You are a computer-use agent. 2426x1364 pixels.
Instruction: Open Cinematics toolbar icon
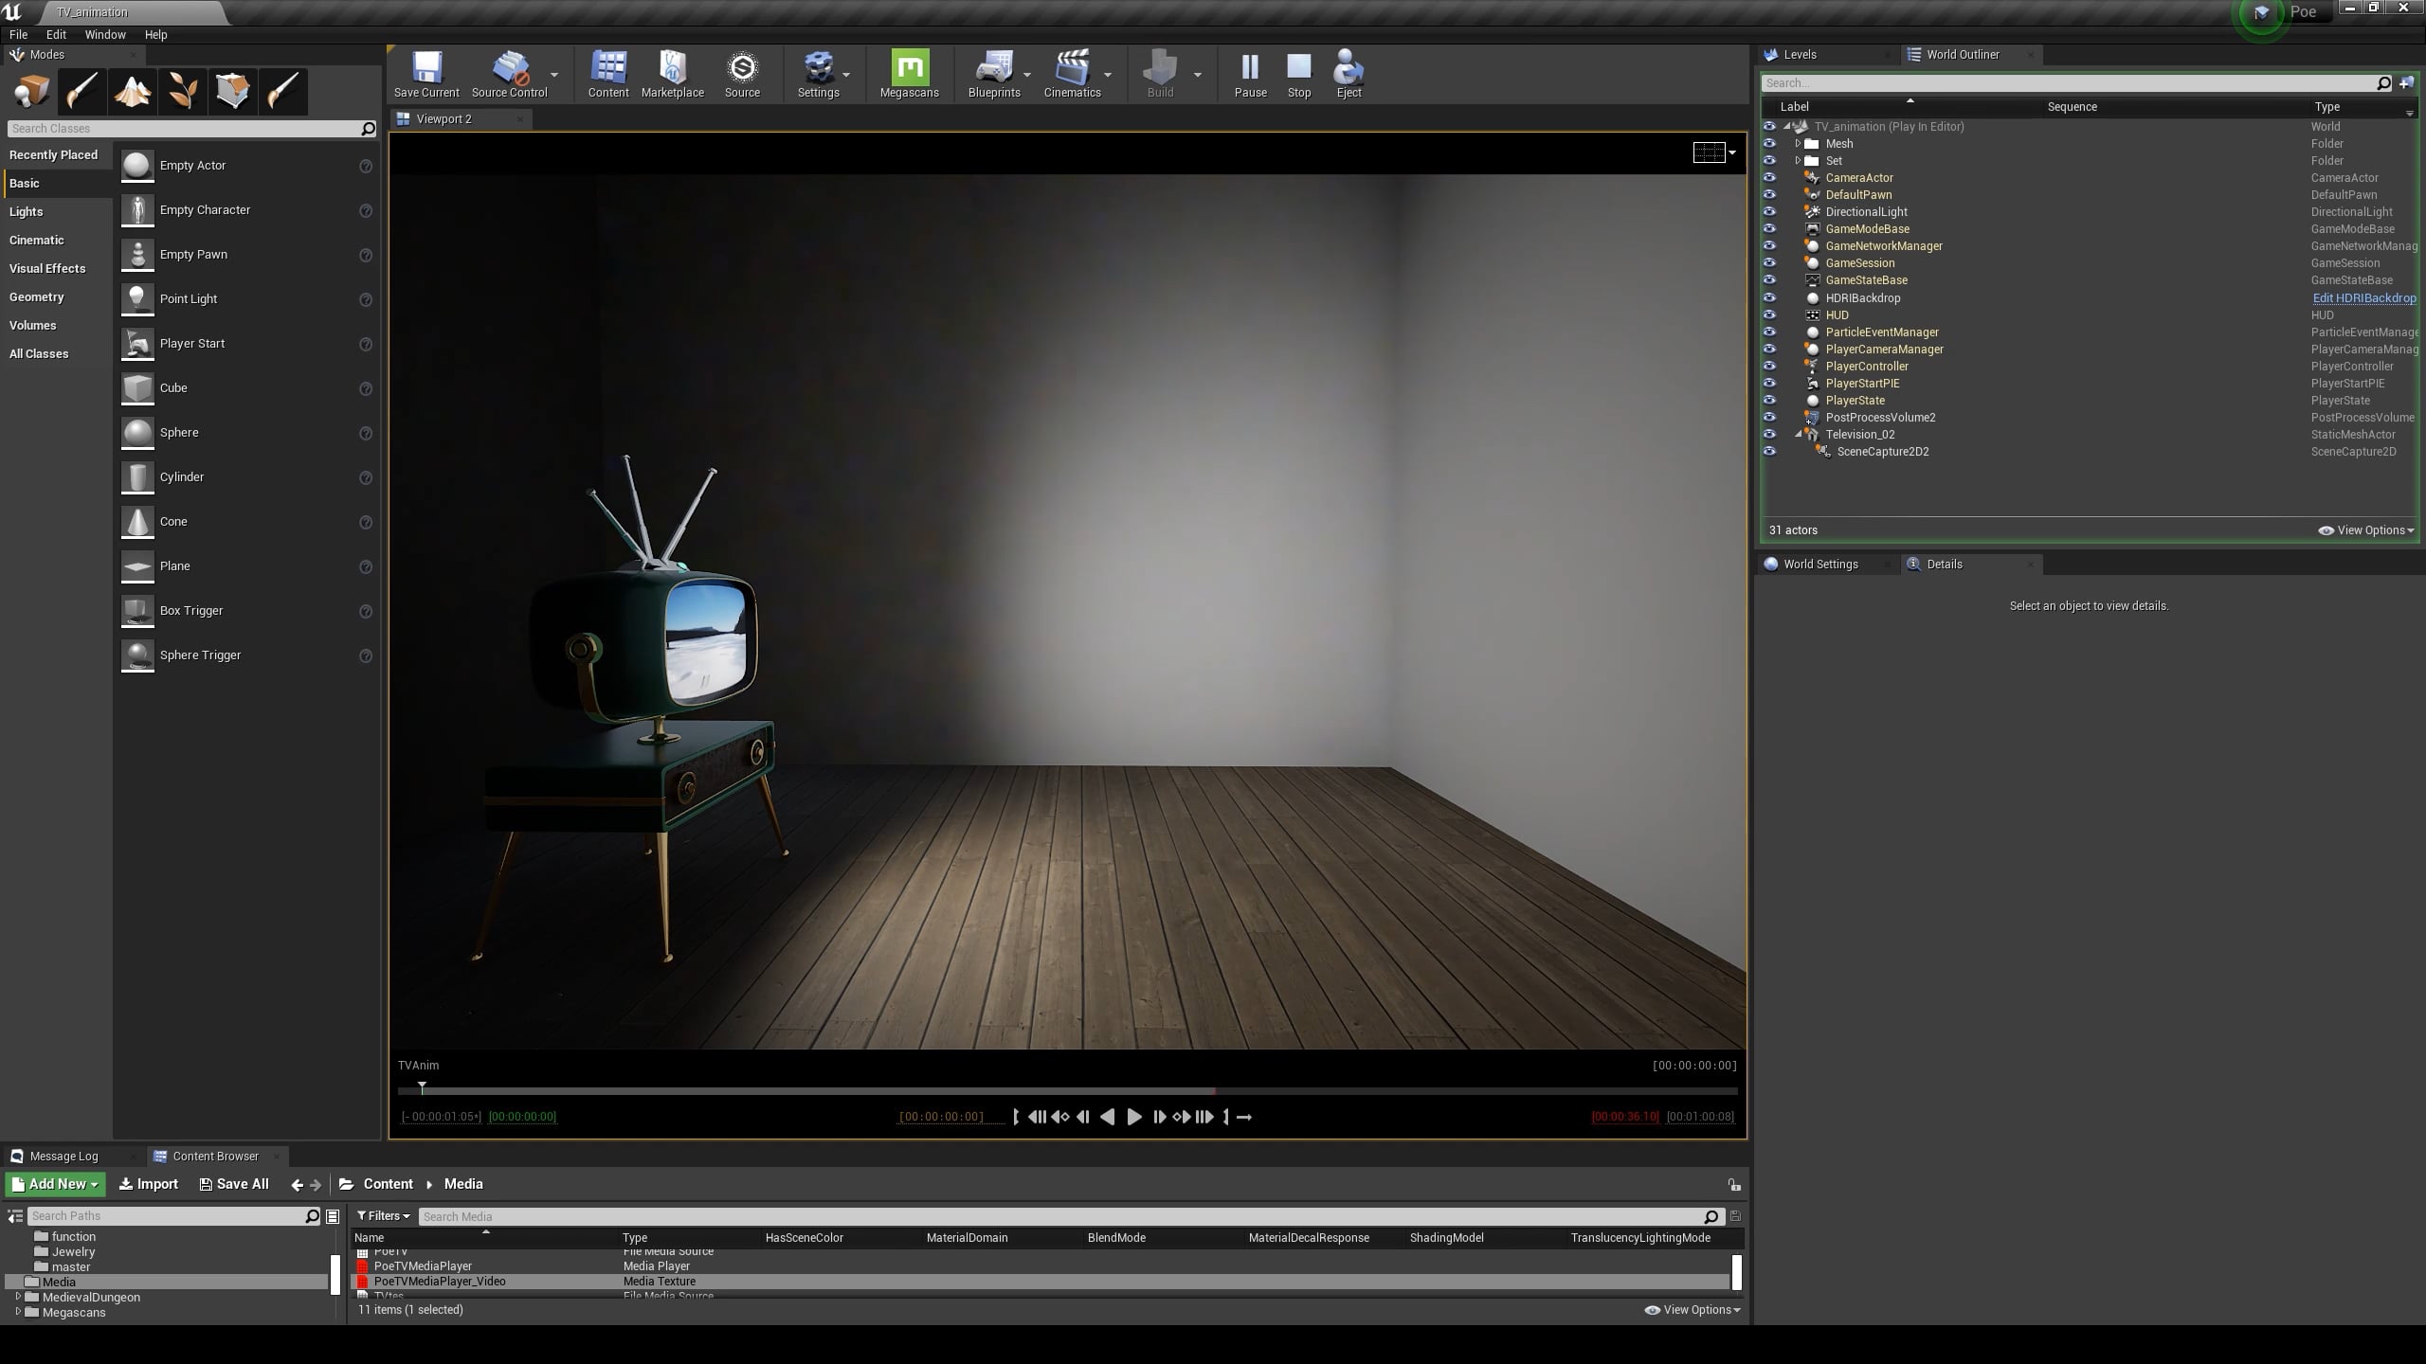click(x=1072, y=75)
